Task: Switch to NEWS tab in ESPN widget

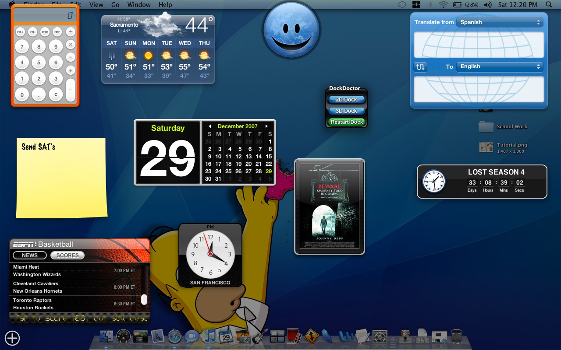Action: click(30, 255)
